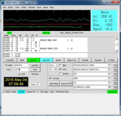Click the CQ BG6LQV OM63 message field
121x116 pixels.
[x=91, y=87]
